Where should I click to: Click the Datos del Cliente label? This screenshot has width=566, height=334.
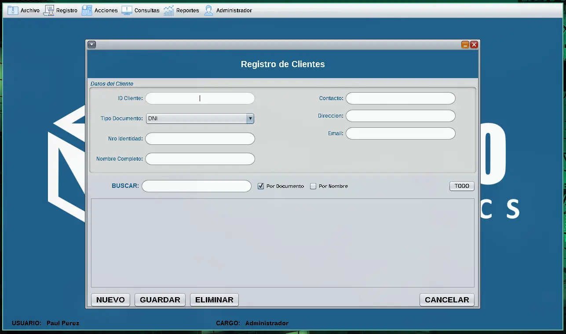(112, 83)
